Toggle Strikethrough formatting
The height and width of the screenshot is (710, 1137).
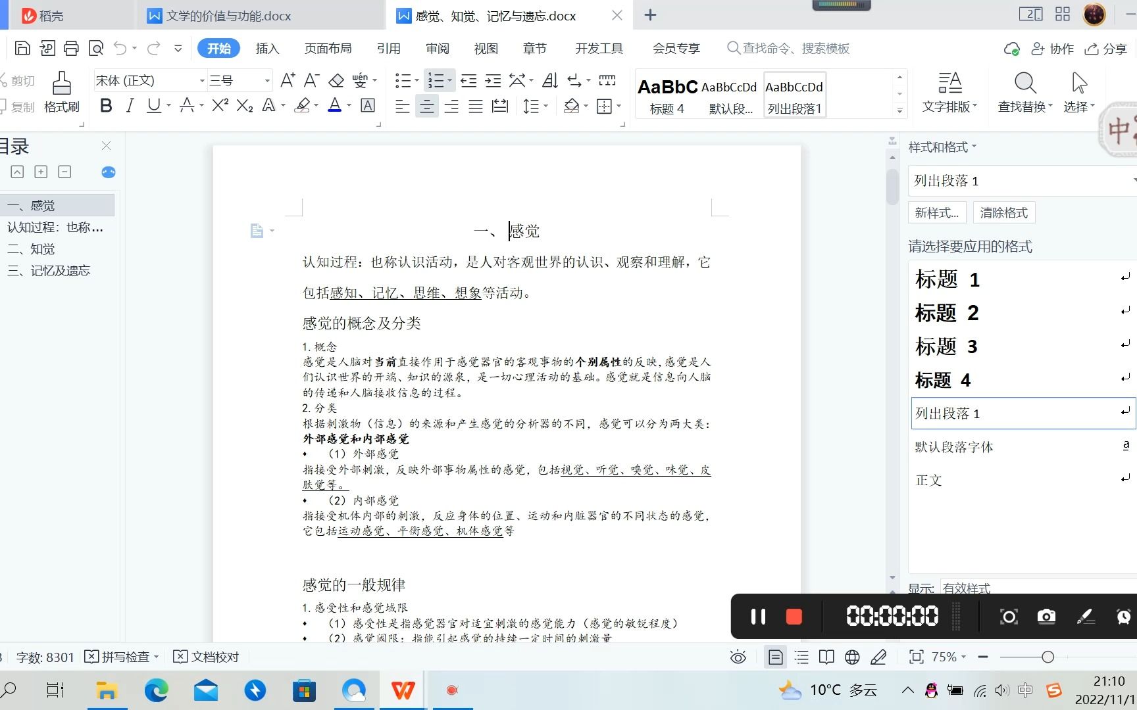click(188, 105)
